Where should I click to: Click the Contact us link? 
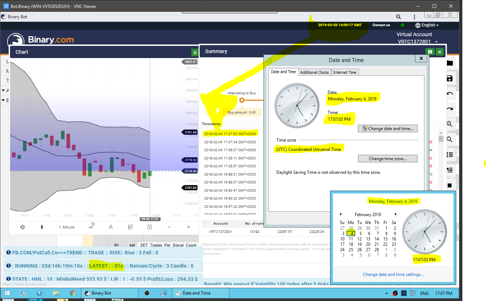[x=381, y=25]
